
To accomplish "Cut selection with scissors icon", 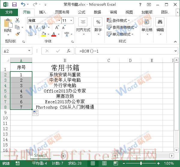I will (17, 20).
